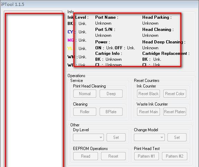Click the iPTool 1.1.5 title bar

point(100,4)
